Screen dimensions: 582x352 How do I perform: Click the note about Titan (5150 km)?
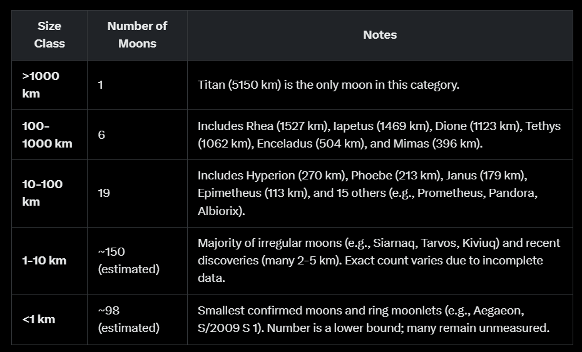329,85
